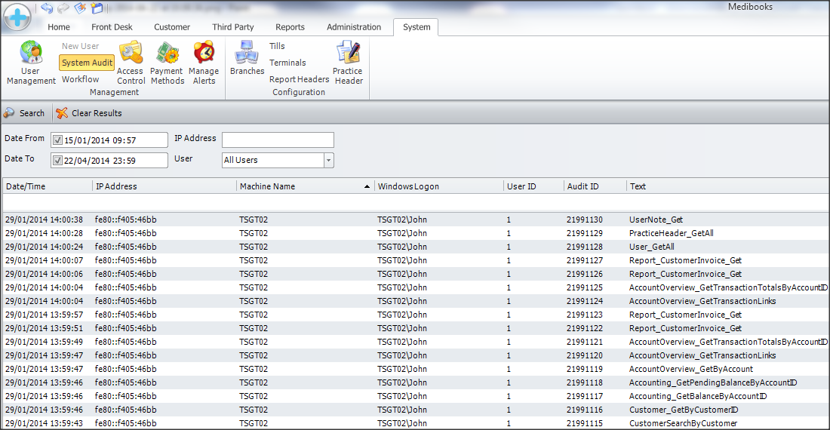Open the Reports tab

click(x=290, y=27)
